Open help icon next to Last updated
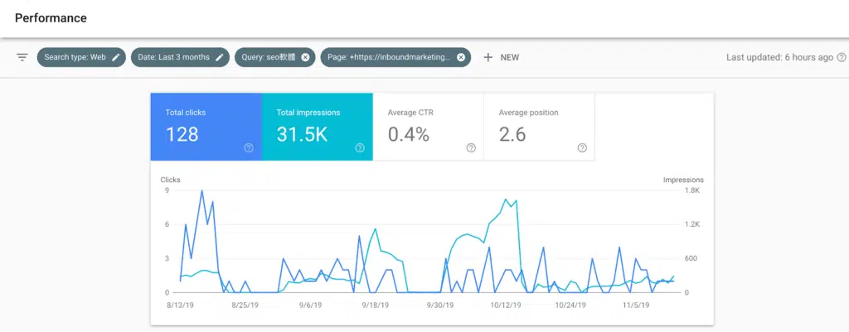The width and height of the screenshot is (849, 332). point(842,57)
